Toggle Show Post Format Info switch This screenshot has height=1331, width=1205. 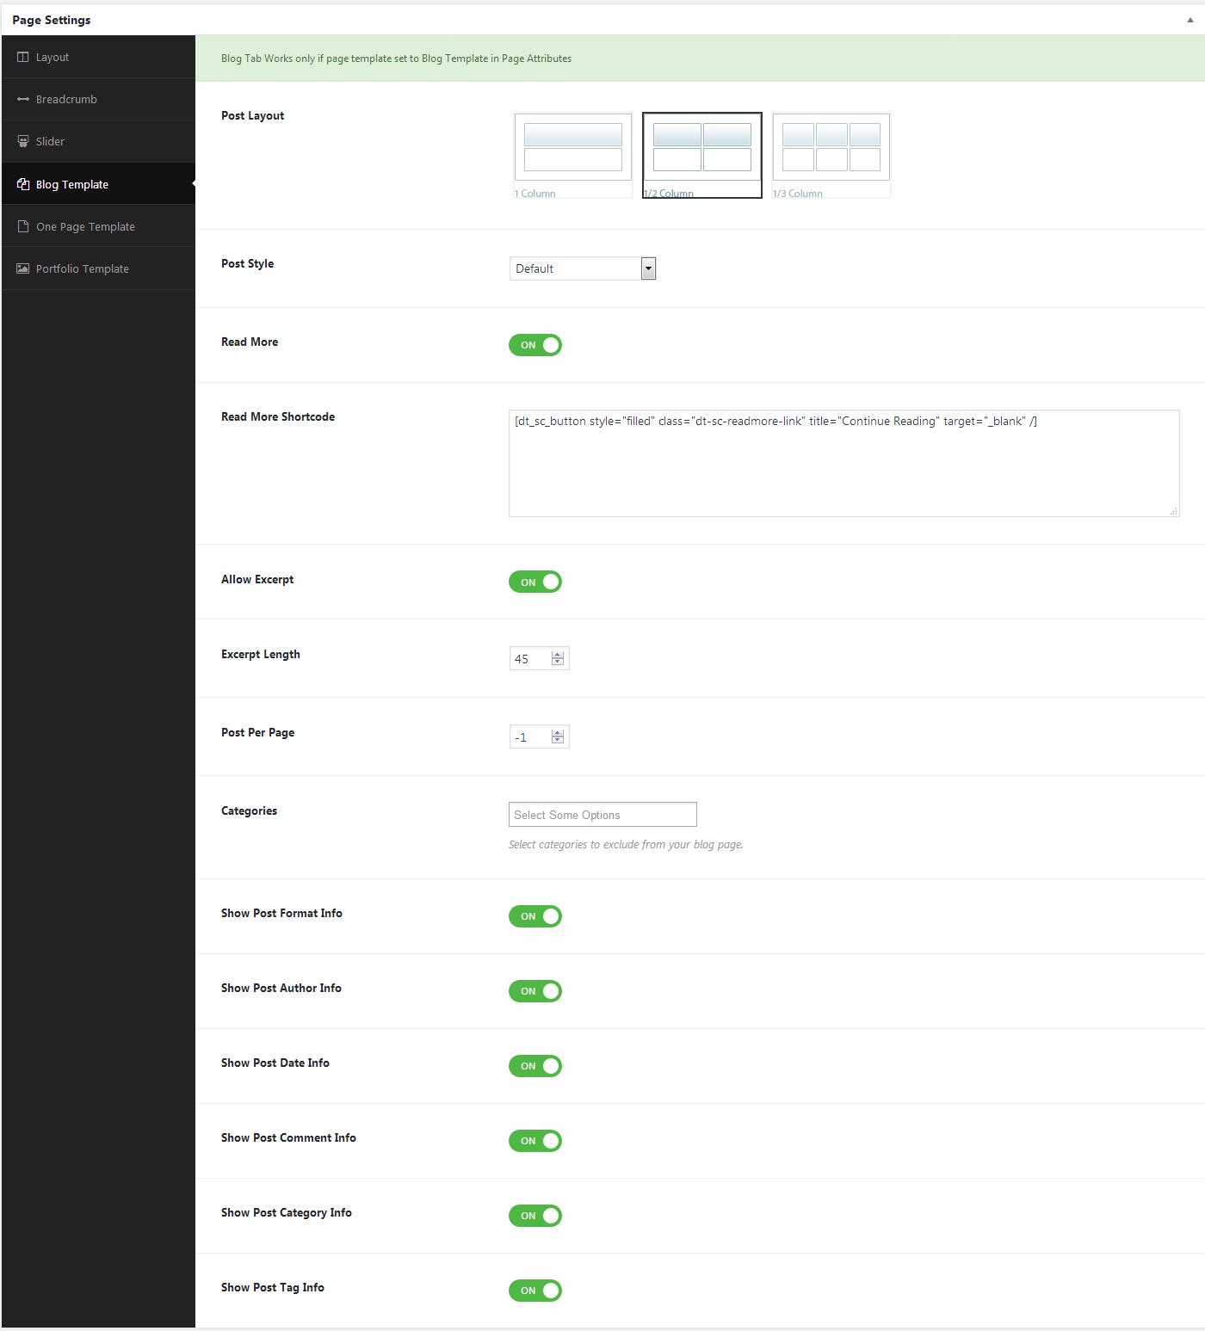coord(535,916)
